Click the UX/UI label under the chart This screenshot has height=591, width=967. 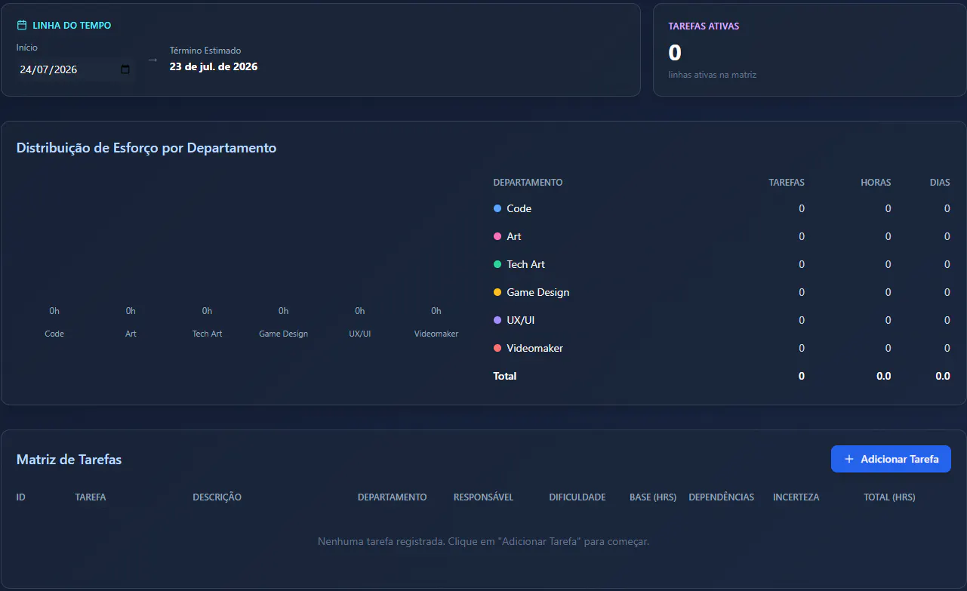(x=360, y=334)
